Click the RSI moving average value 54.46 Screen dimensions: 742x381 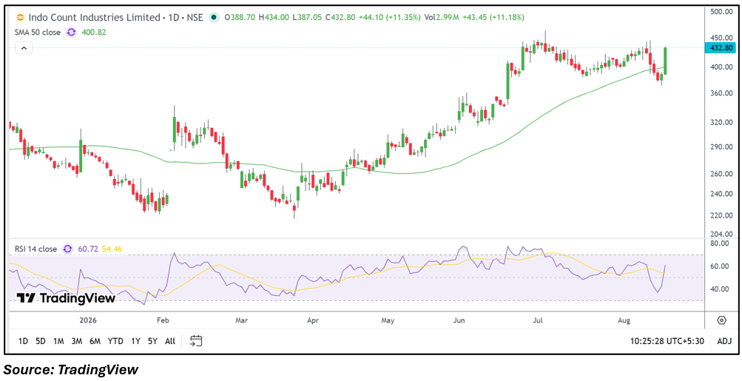click(x=112, y=249)
